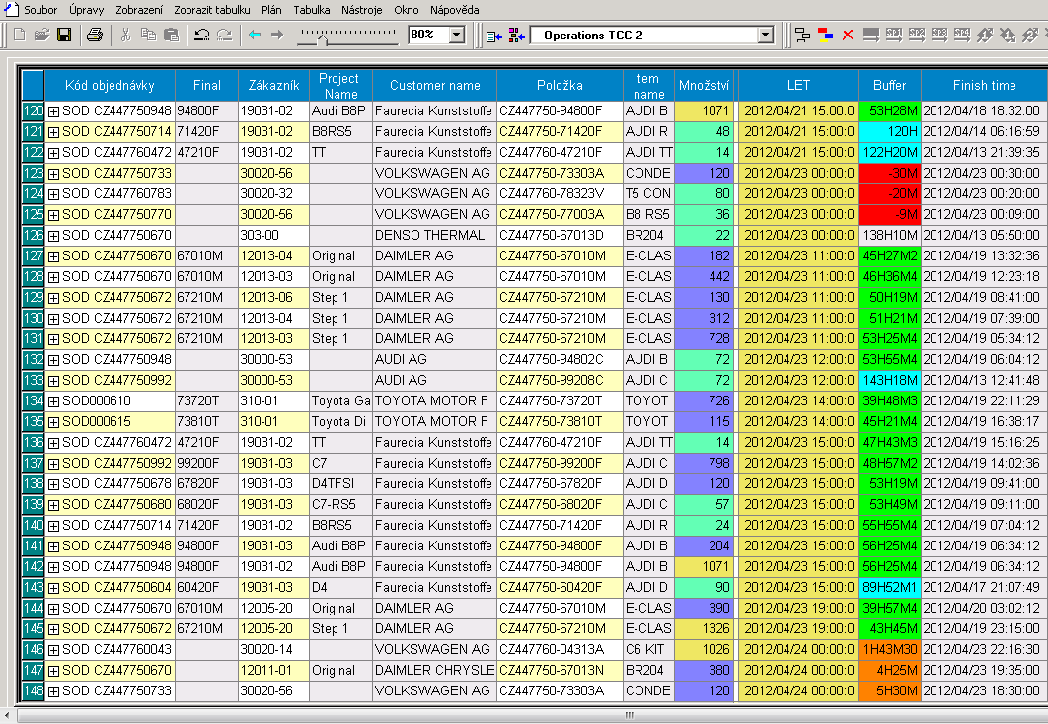
Task: Open the Úpravy menu
Action: pyautogui.click(x=86, y=10)
